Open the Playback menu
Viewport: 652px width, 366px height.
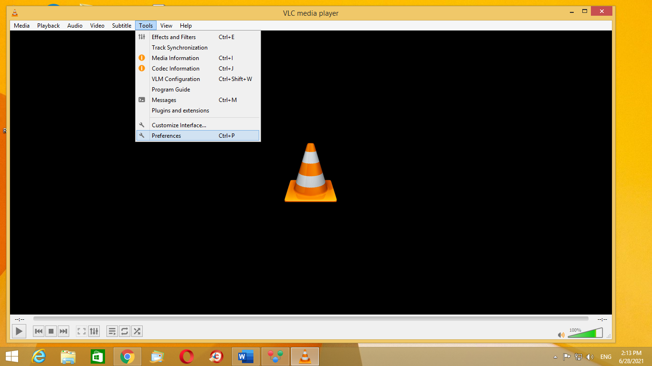[49, 26]
